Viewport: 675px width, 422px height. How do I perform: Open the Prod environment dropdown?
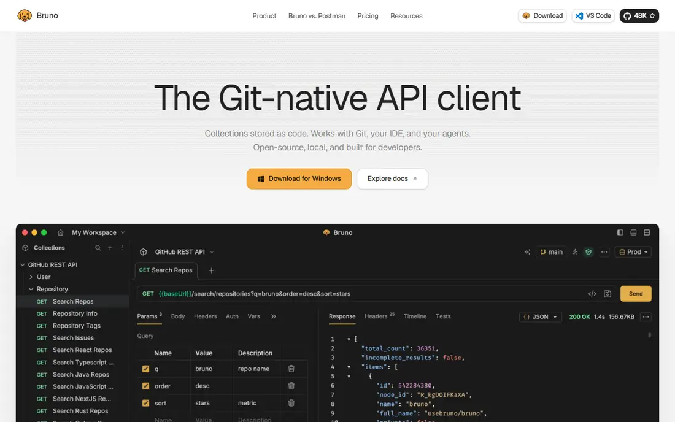[x=633, y=252]
